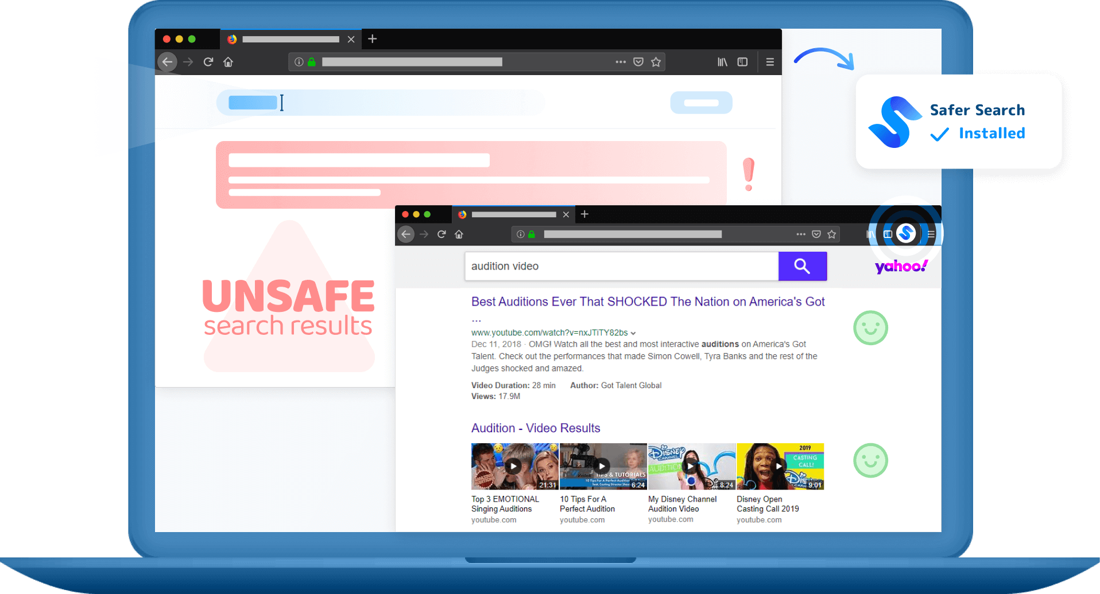The width and height of the screenshot is (1100, 594).
Task: Open the 'Disney Open Casting Call 2019' title
Action: (x=768, y=504)
